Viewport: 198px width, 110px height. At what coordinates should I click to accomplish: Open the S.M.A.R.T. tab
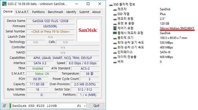pos(22,12)
